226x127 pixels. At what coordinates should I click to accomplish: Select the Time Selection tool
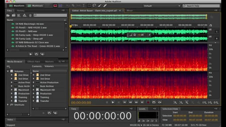84,6
